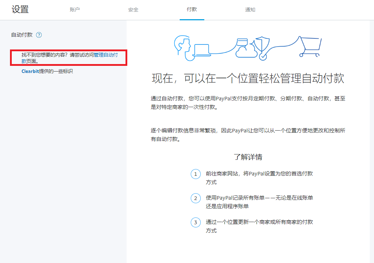Follow the 管理自动付款 link

click(106, 55)
